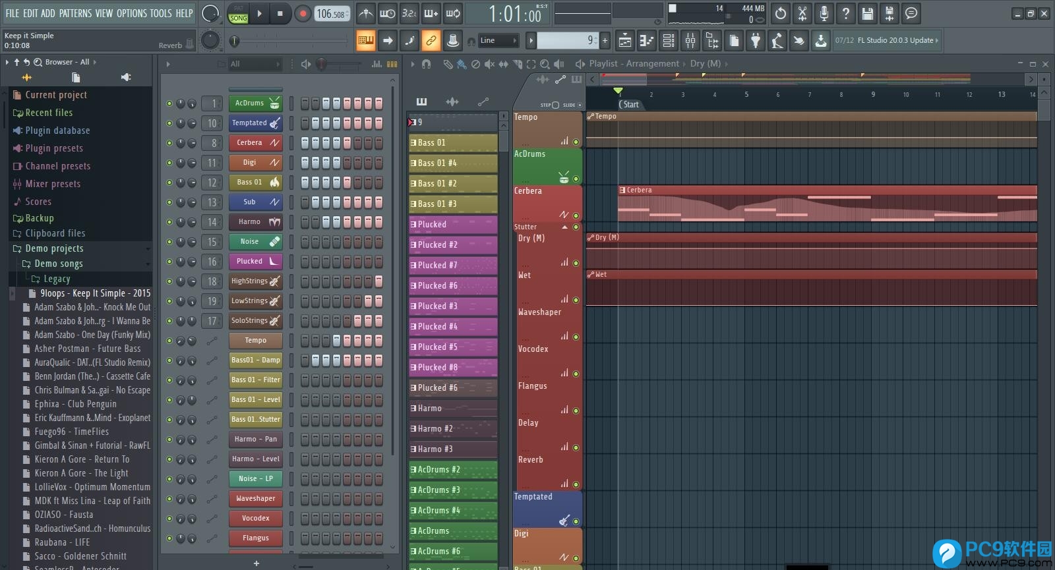Click the Play transport button
1055x570 pixels.
tap(259, 13)
